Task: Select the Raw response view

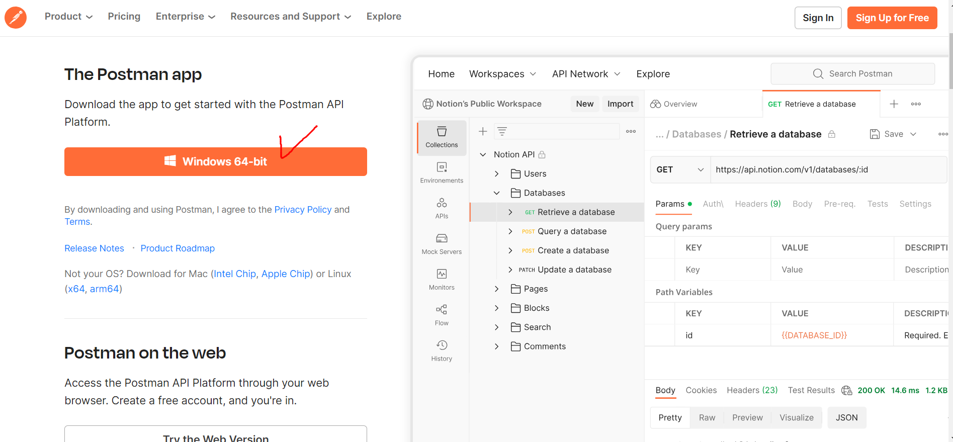Action: [707, 418]
